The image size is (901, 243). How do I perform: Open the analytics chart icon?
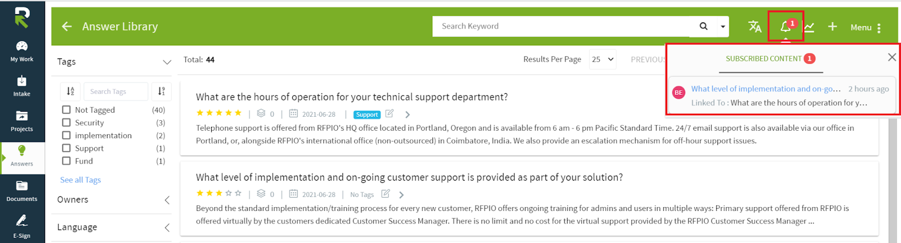809,27
